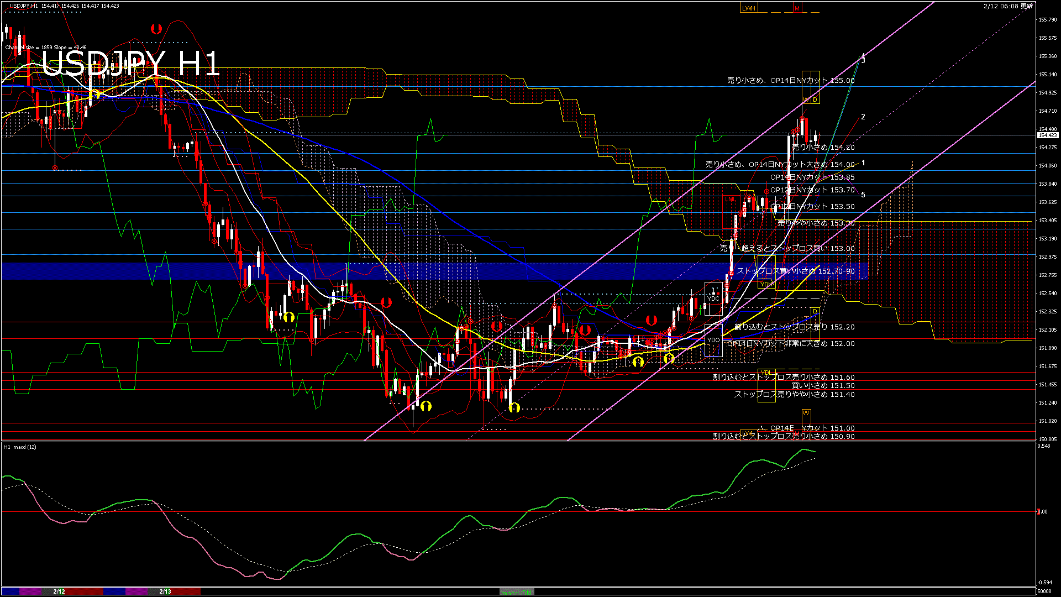This screenshot has width=1061, height=597.
Task: Click the 売り小さめ 154.20 level label
Action: point(823,148)
